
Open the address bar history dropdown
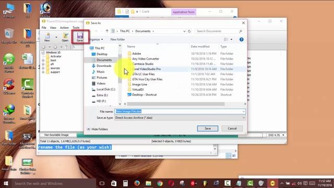pyautogui.click(x=184, y=31)
